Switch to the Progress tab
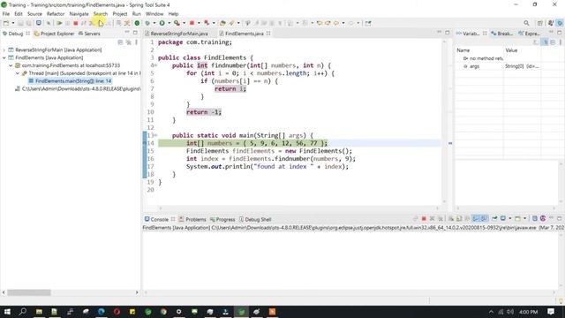Screen dimensions: 565x318 click(x=222, y=219)
